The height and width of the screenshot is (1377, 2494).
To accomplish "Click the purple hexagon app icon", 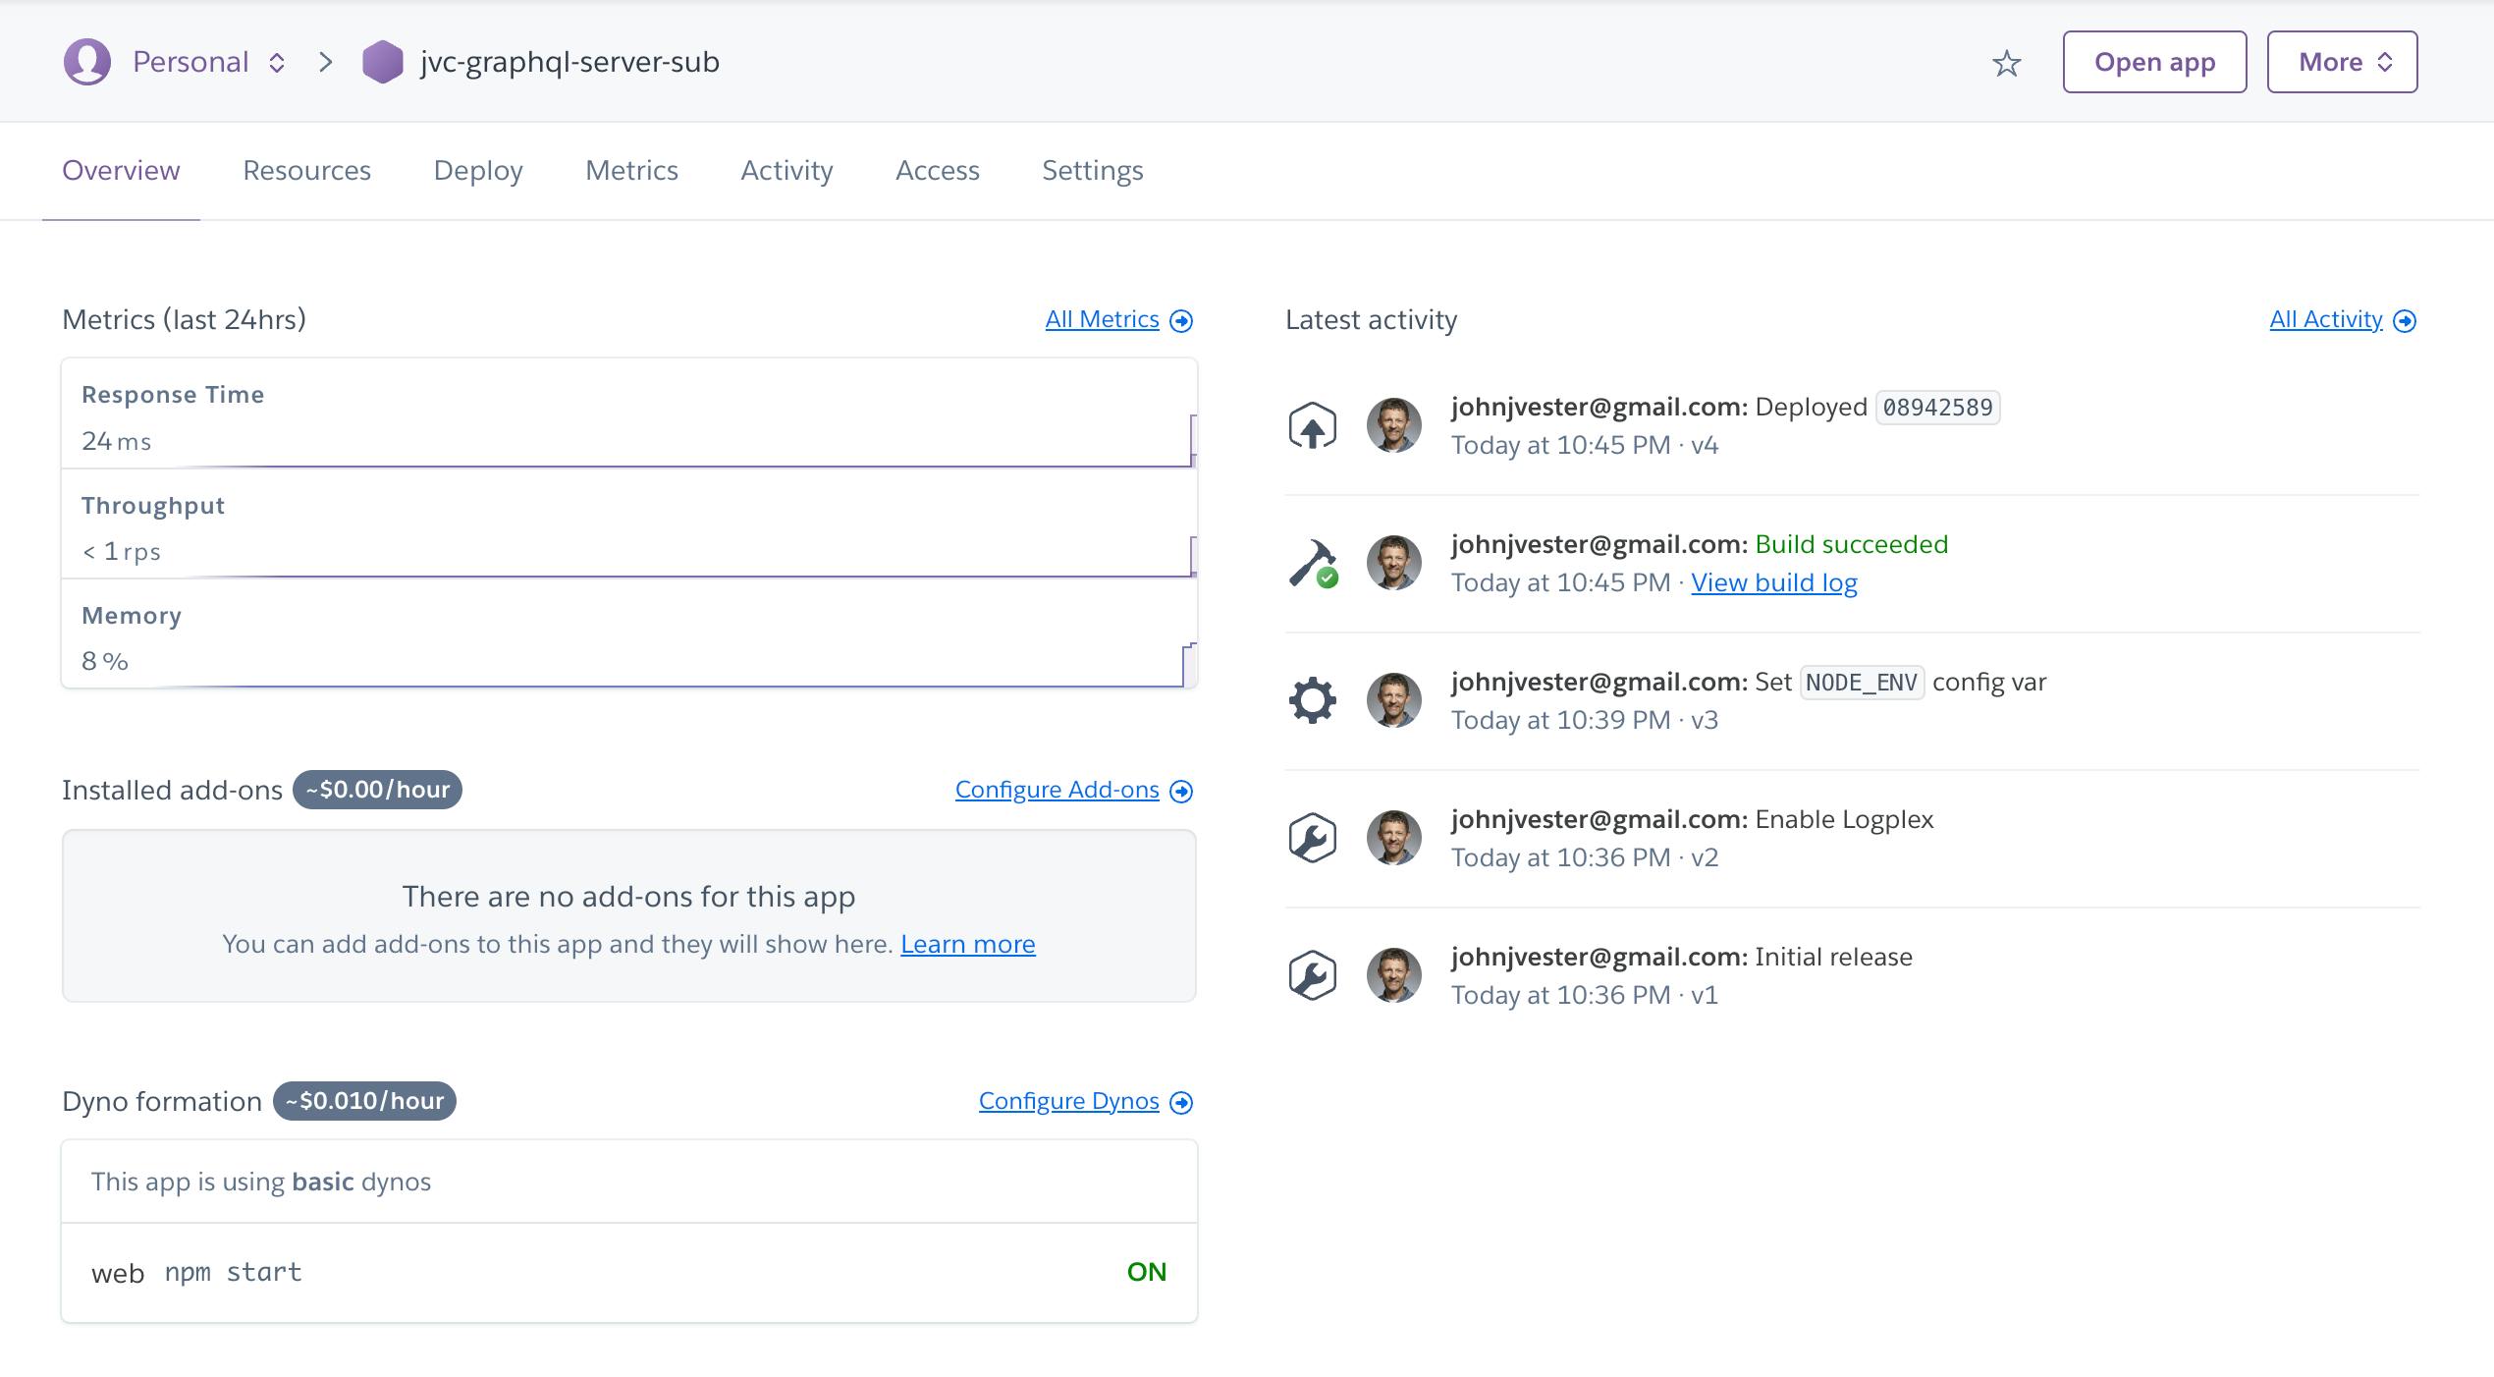I will 382,62.
